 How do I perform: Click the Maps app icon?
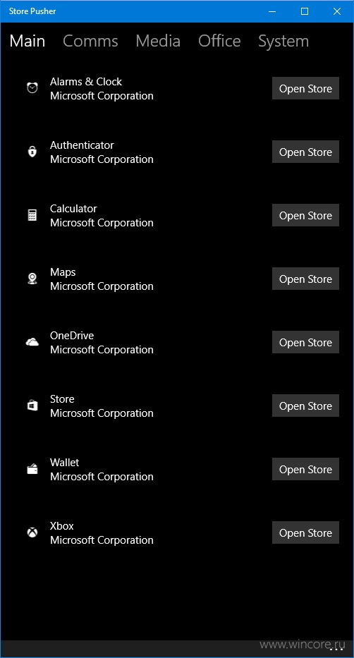click(x=32, y=279)
